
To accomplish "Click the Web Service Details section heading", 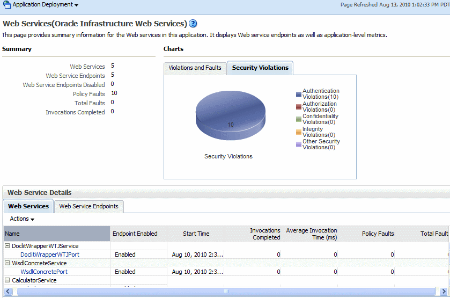I will [40, 193].
